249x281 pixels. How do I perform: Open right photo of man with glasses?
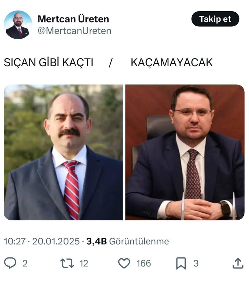(185, 152)
